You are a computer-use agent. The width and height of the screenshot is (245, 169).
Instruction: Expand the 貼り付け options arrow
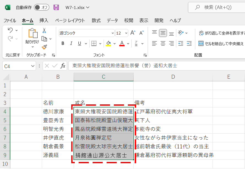point(32,47)
